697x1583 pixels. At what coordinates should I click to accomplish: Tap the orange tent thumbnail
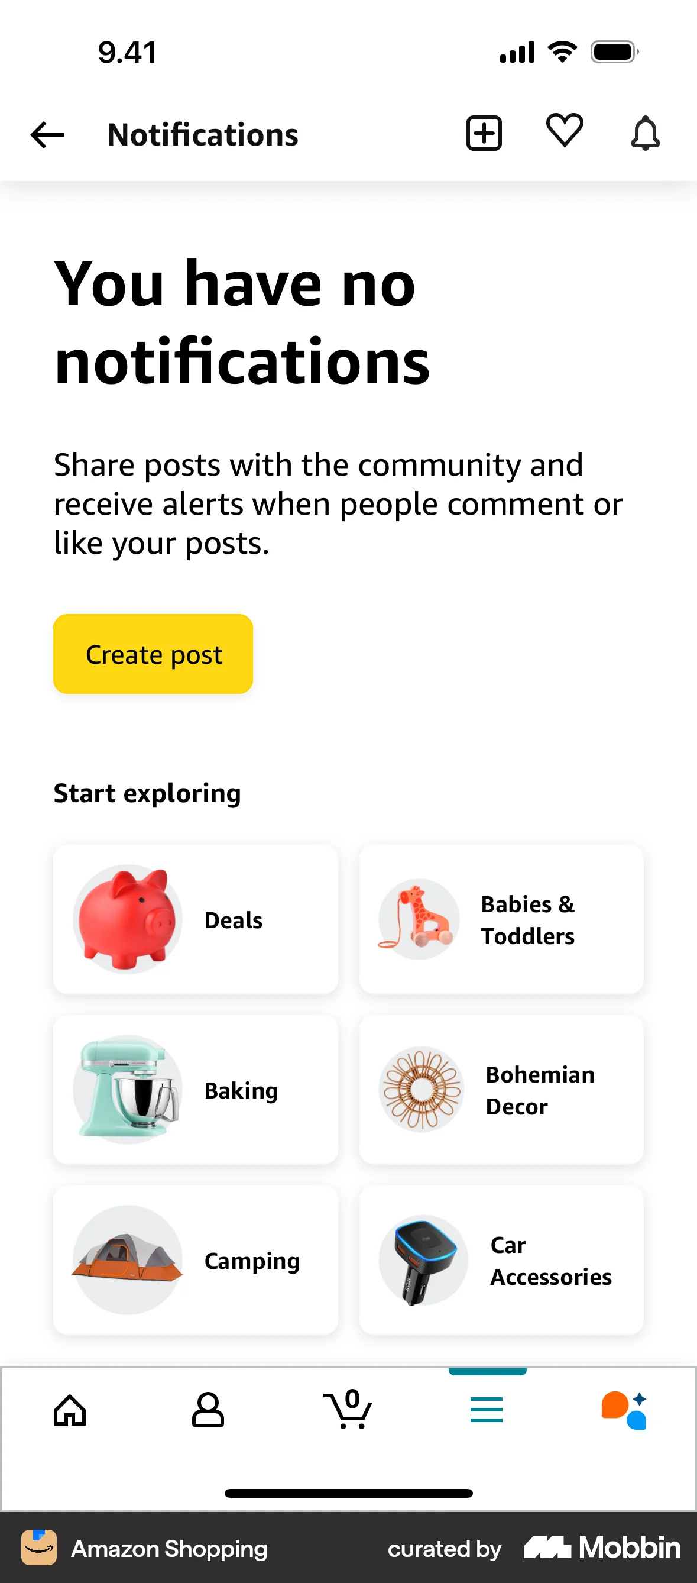click(128, 1259)
